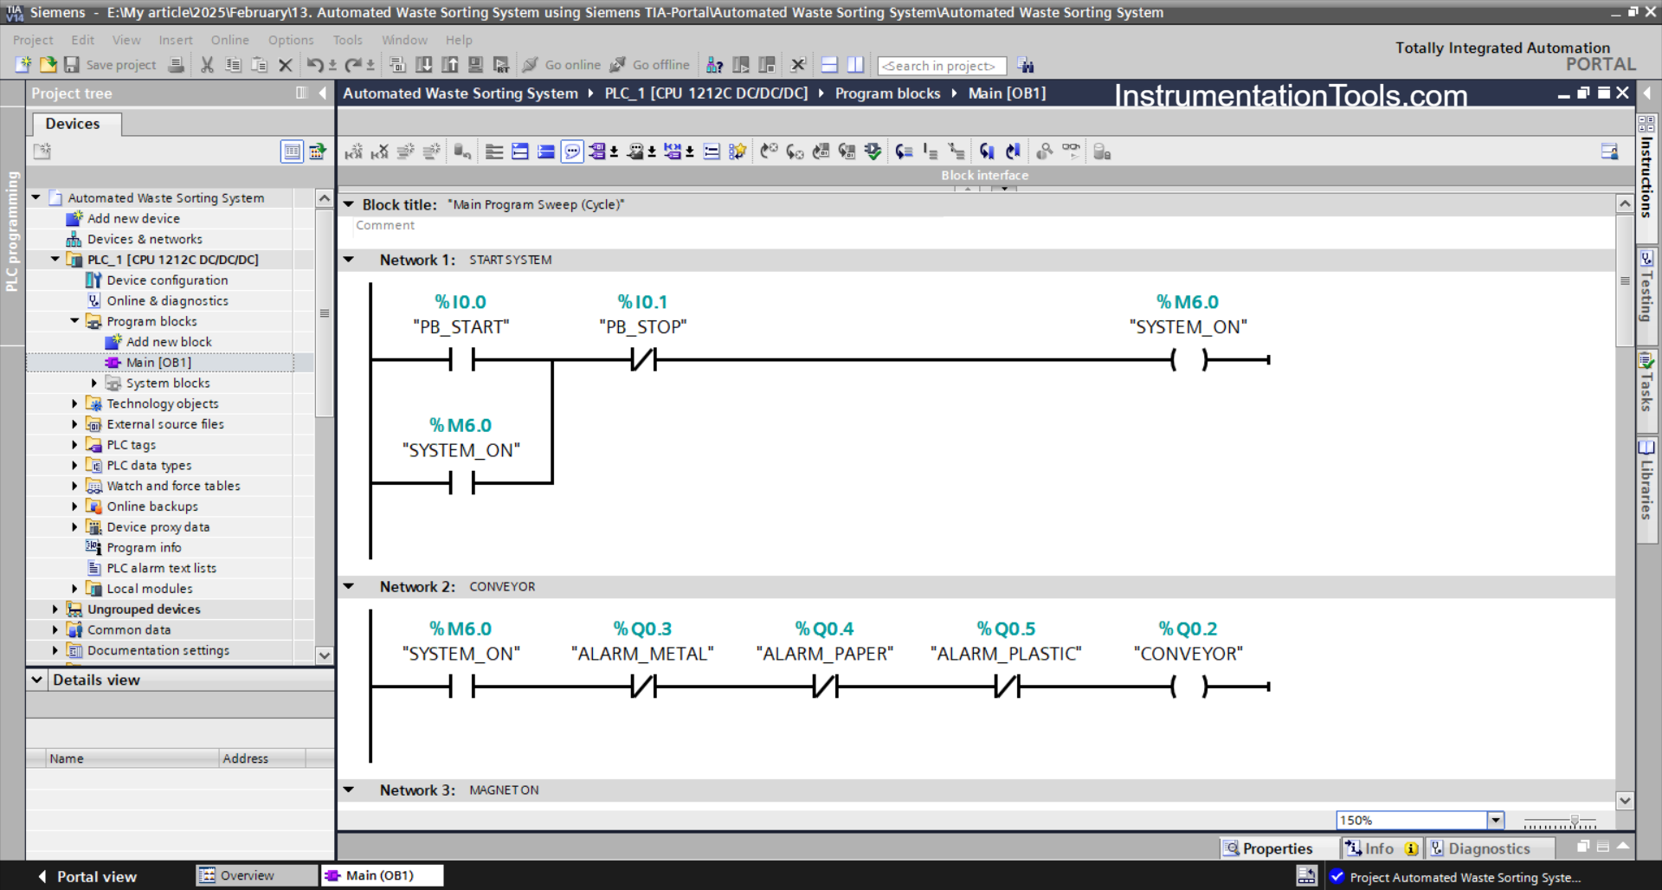
Task: Toggle Project tree auto-collapse pin
Action: click(x=301, y=93)
